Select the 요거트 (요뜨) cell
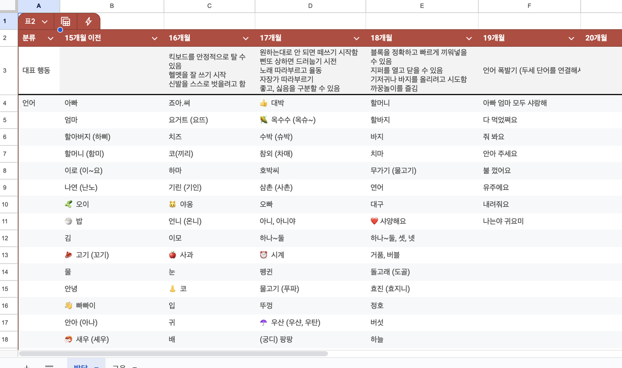Image resolution: width=622 pixels, height=368 pixels. click(209, 120)
